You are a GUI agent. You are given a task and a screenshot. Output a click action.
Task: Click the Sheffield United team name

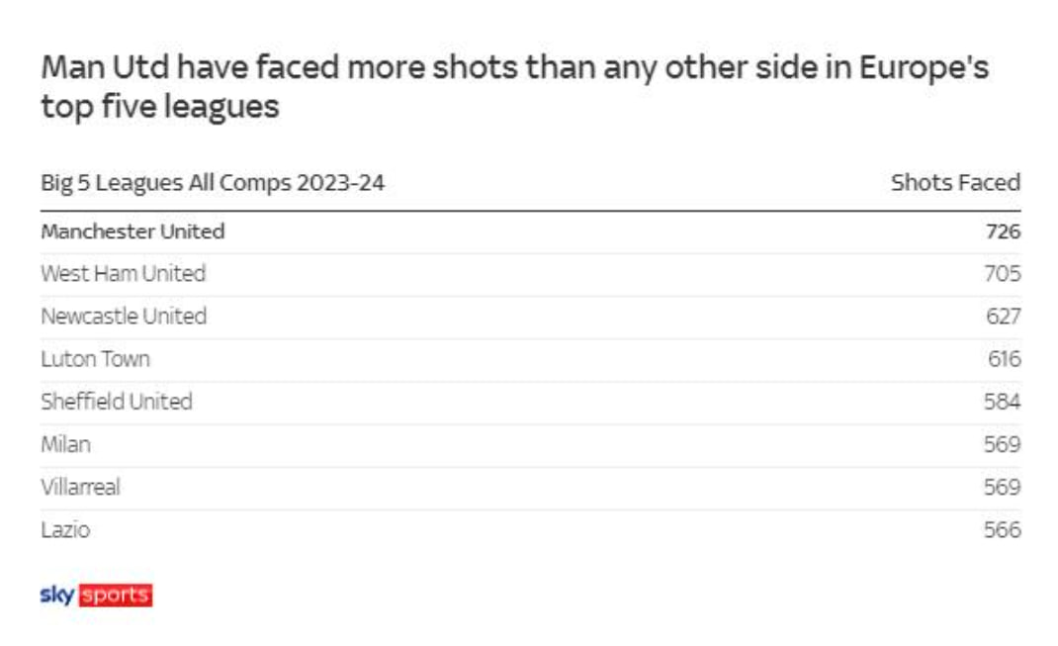coord(117,402)
